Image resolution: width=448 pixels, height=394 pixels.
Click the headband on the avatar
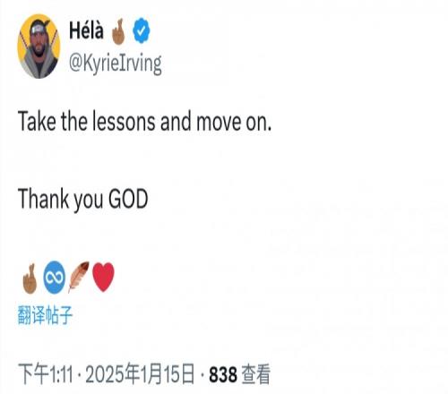[x=39, y=29]
